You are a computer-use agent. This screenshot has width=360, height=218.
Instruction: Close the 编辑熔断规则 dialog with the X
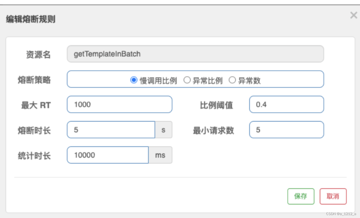(354, 15)
